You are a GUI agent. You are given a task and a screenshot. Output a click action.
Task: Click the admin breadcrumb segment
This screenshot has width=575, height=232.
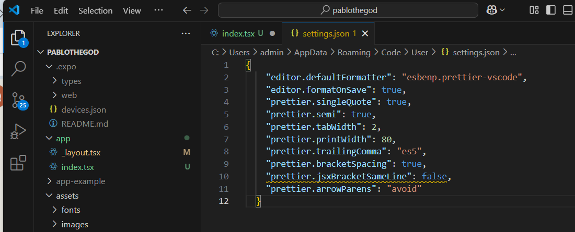[x=272, y=52]
